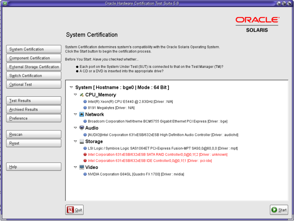The image size is (294, 221).
Task: Click info icon beside Broadcom NetXtreme BCM5755
Action: pyautogui.click(x=85, y=121)
